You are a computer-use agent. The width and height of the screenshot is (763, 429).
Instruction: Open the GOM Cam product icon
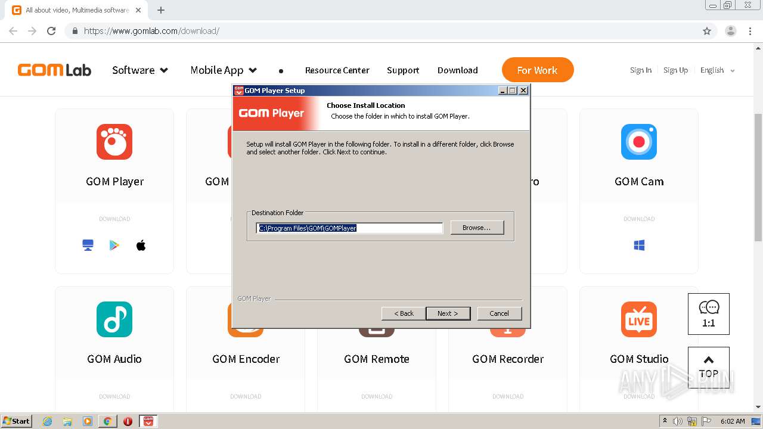(639, 142)
